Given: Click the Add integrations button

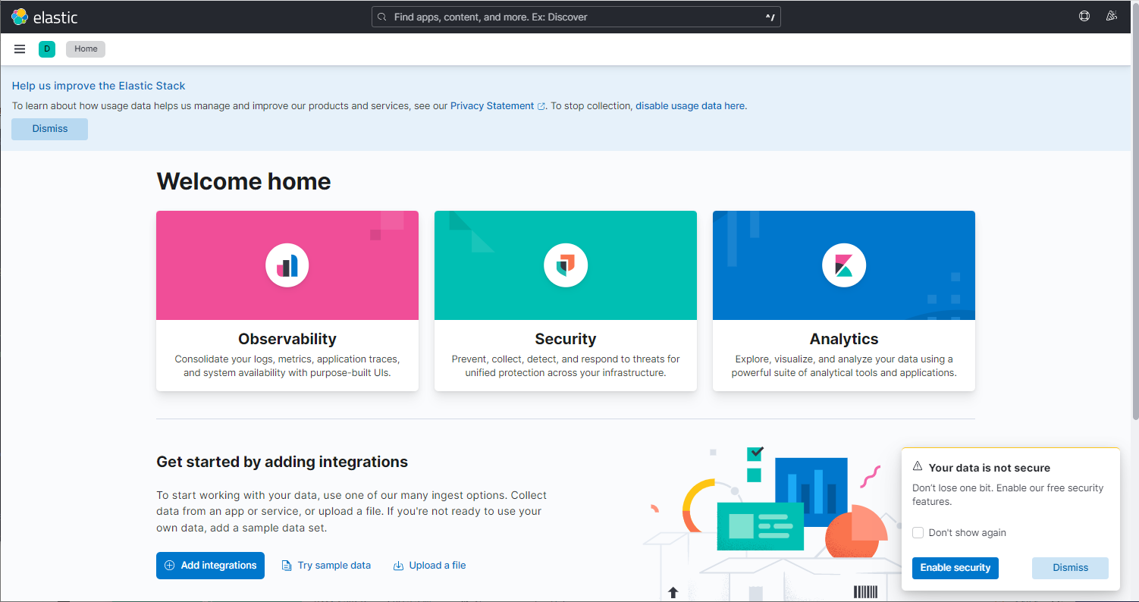Looking at the screenshot, I should (x=210, y=566).
